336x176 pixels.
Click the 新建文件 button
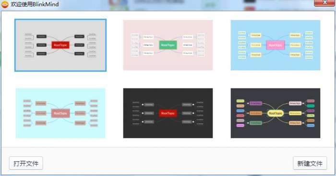pyautogui.click(x=310, y=163)
